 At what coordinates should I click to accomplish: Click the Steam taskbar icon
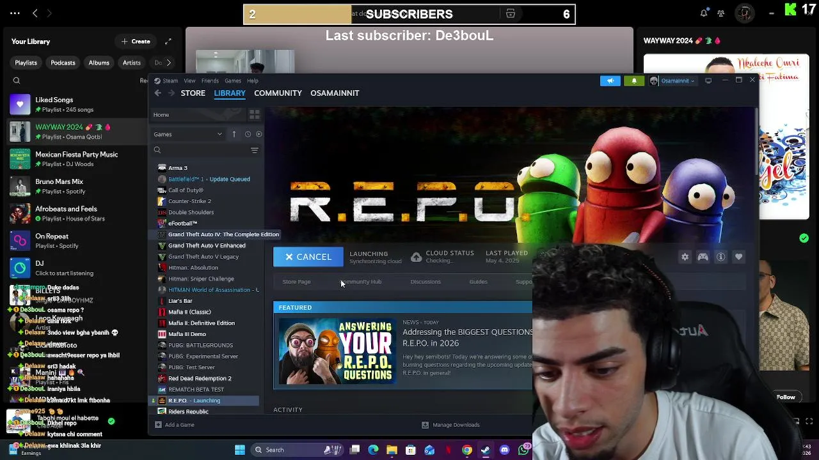point(486,450)
